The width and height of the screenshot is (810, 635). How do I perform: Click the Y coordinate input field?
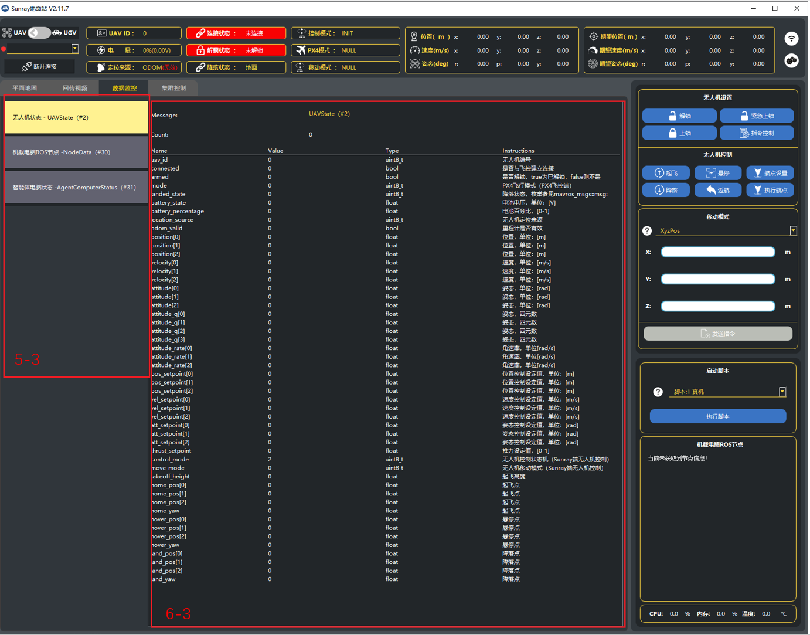point(718,279)
